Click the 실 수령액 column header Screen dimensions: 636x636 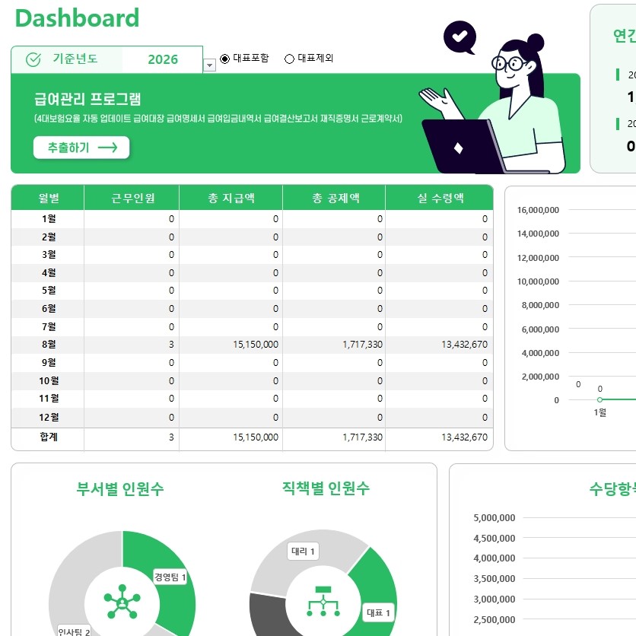440,198
